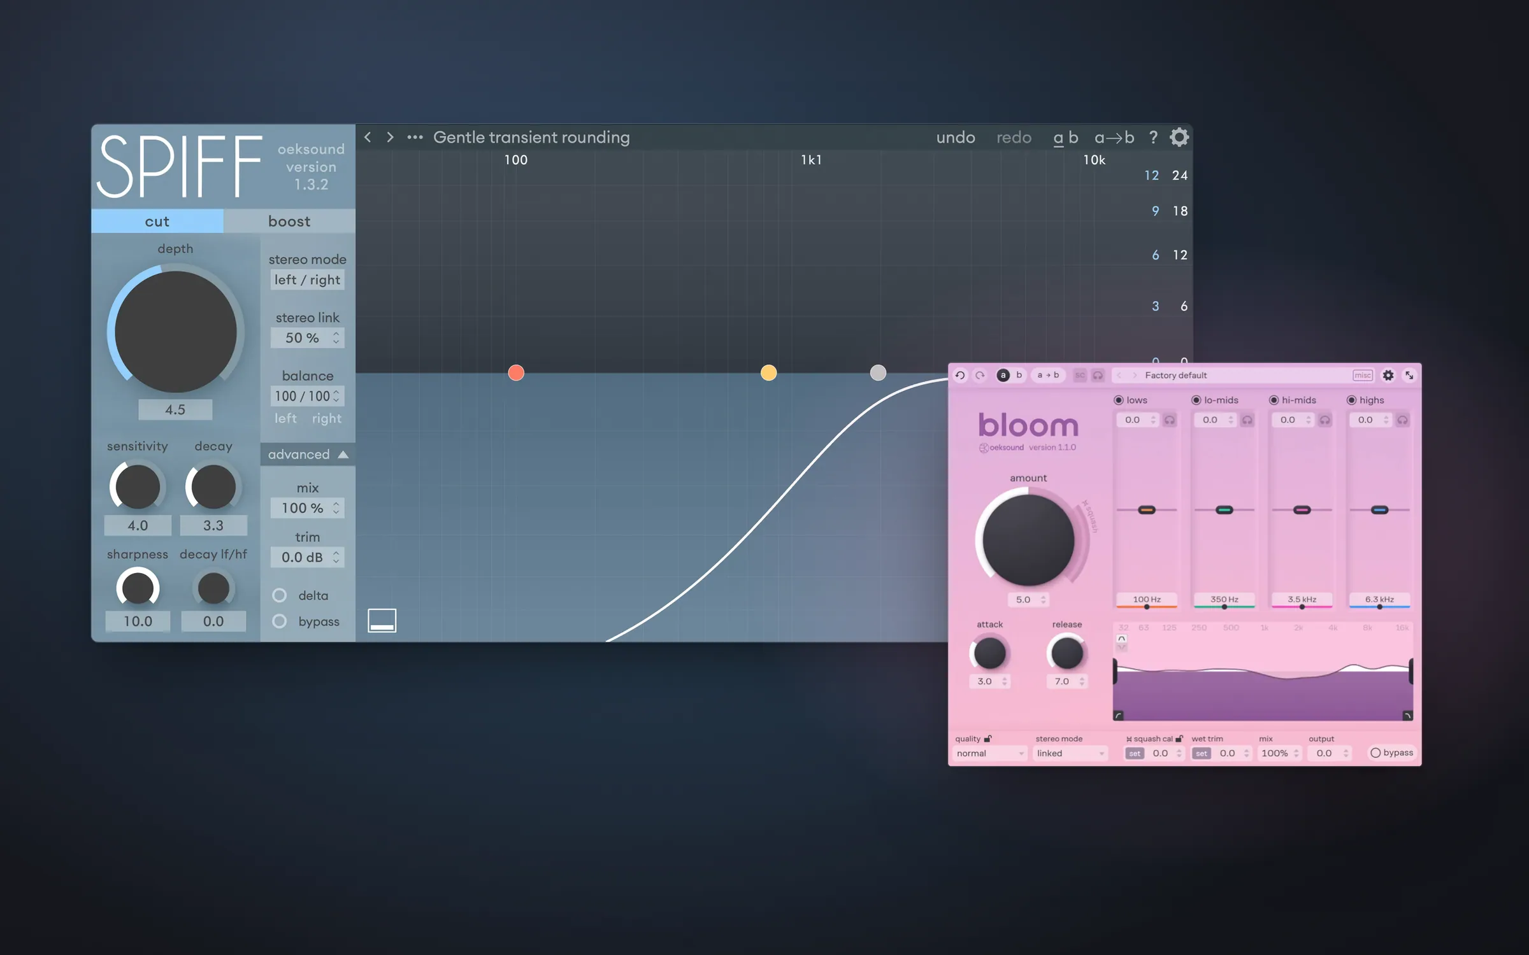Select Spiff A/B state a
The height and width of the screenshot is (955, 1529).
1058,138
